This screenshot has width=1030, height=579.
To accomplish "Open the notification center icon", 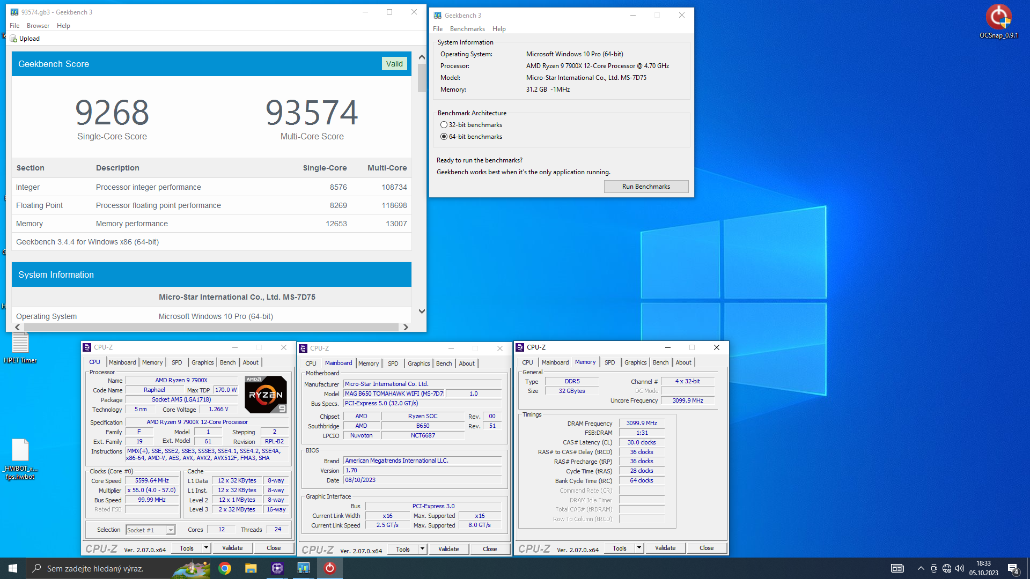I will point(1013,568).
